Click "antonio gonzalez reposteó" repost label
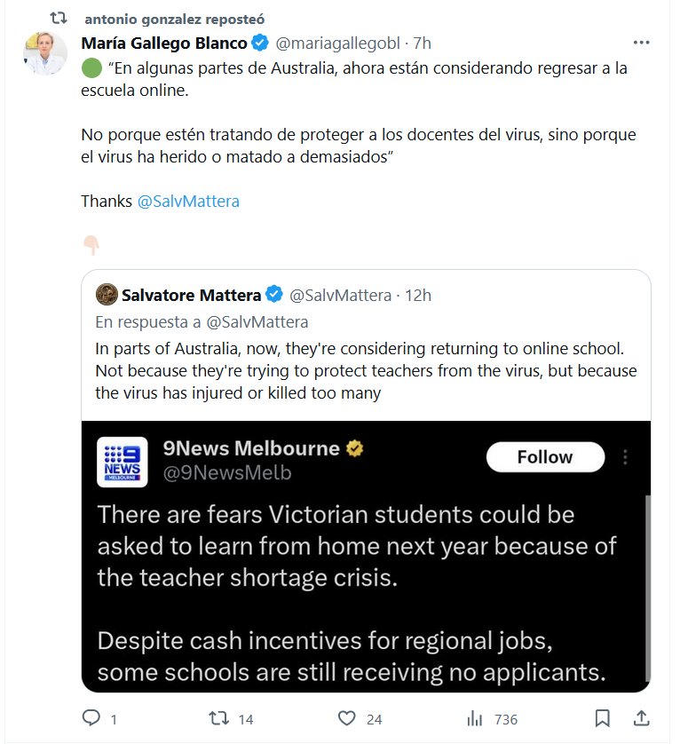The image size is (680, 744). coord(174,19)
